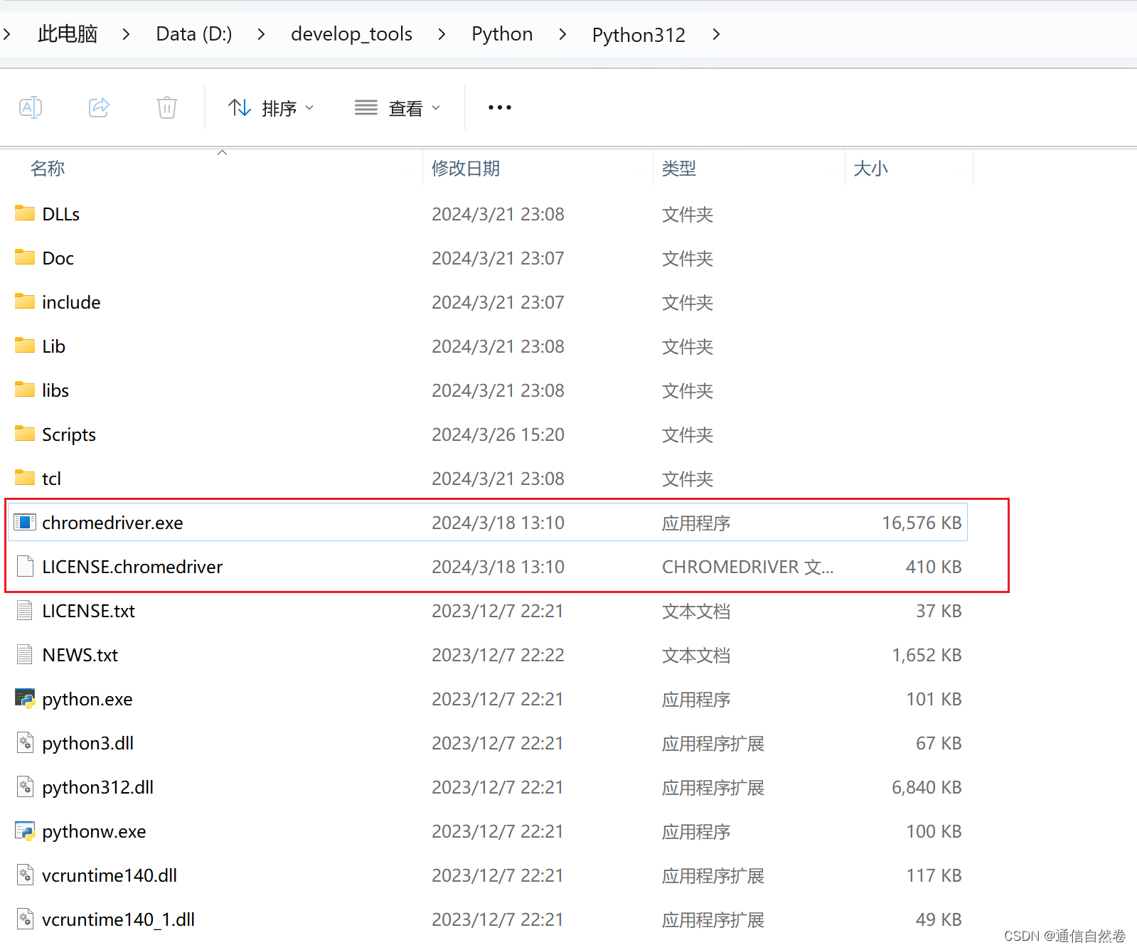1137x950 pixels.
Task: Open the 排序 sort dropdown
Action: [x=271, y=108]
